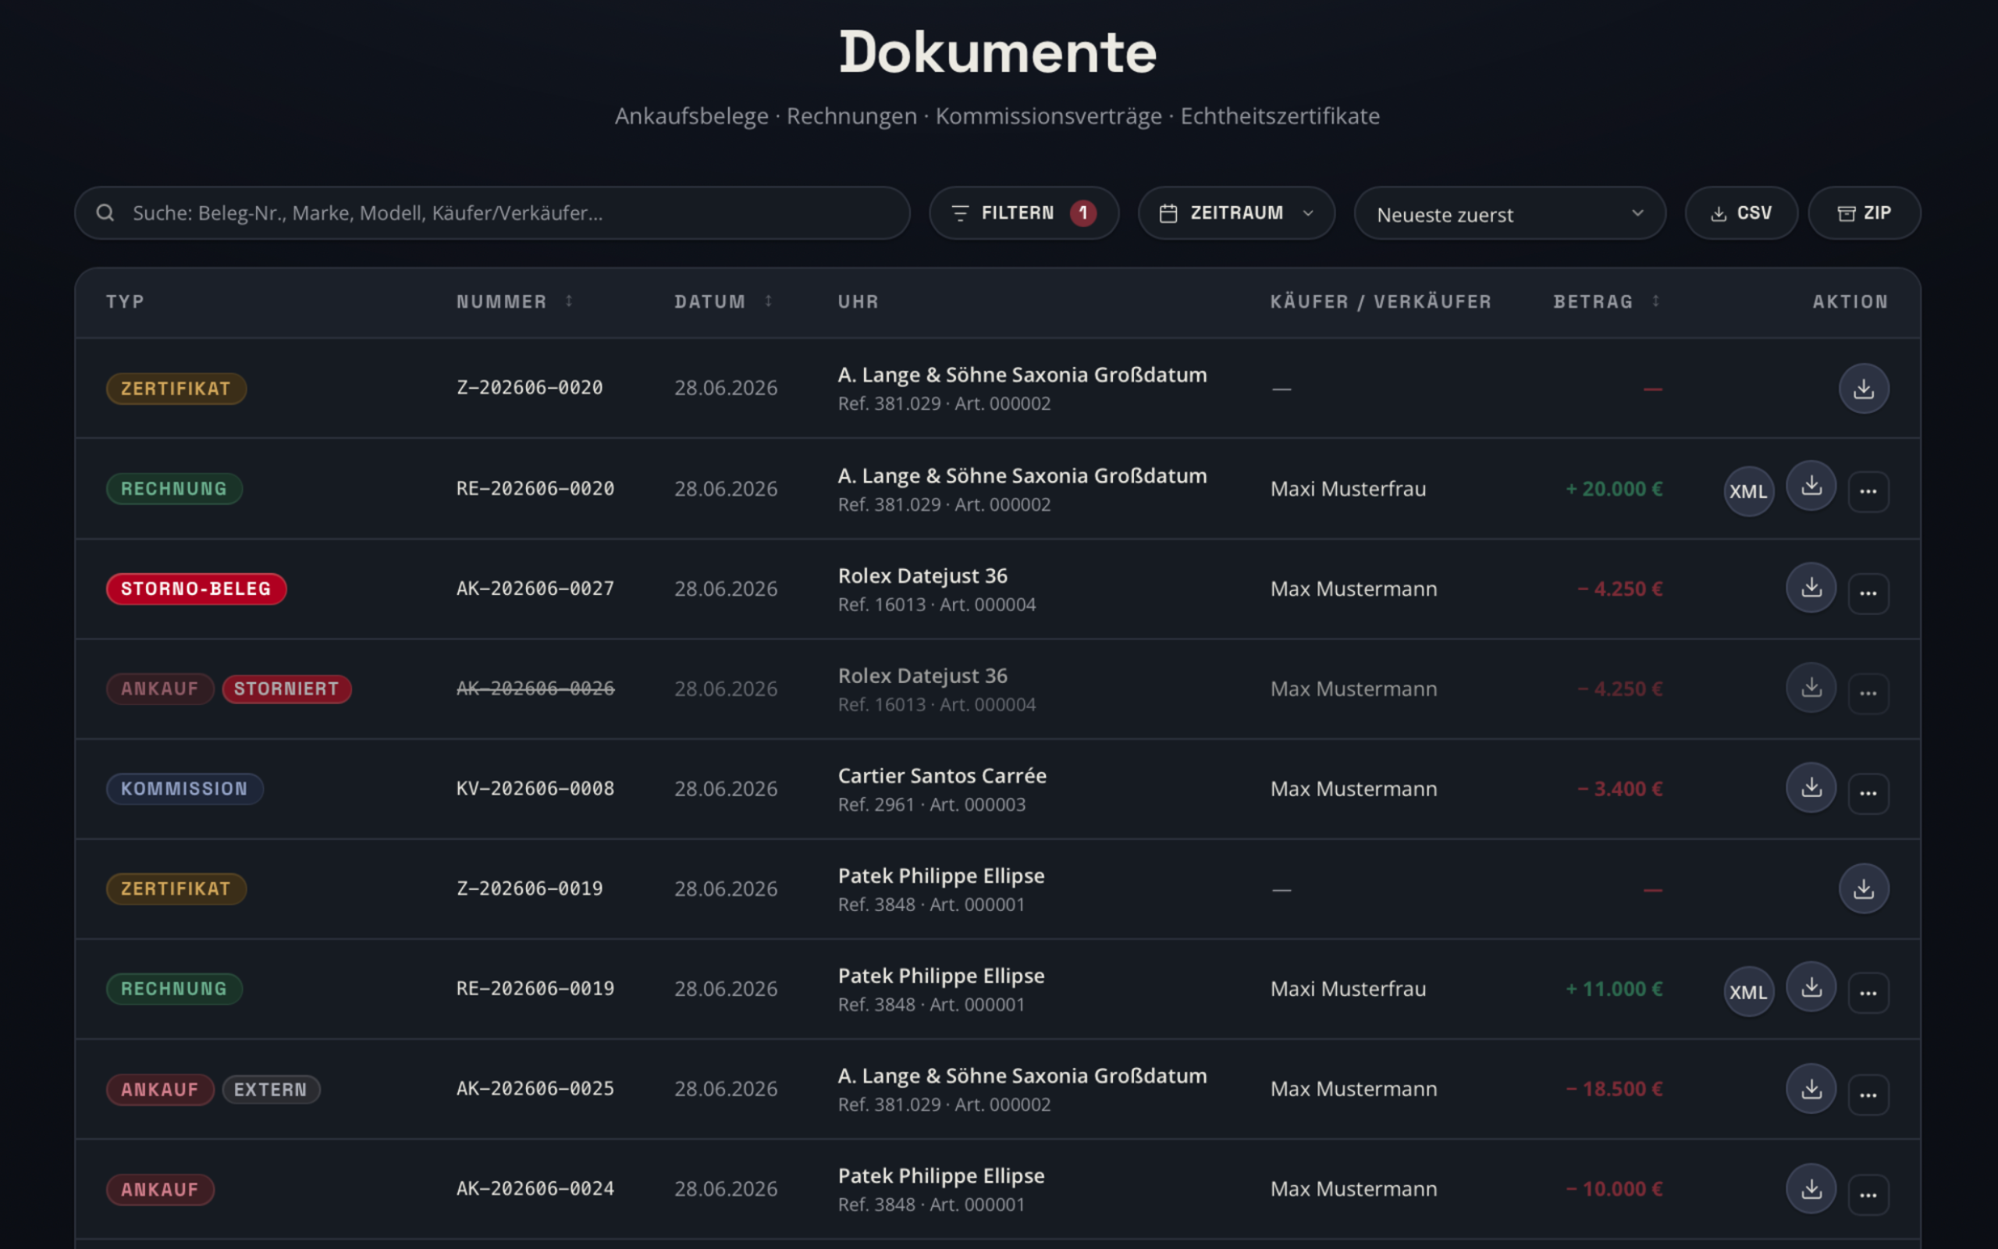Click 'Cartier Santos Carrée' watch name
Screen dimensions: 1998x1249
coord(942,776)
